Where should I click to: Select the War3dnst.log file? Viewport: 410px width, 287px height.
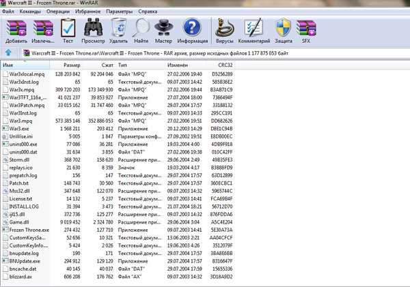(24, 82)
